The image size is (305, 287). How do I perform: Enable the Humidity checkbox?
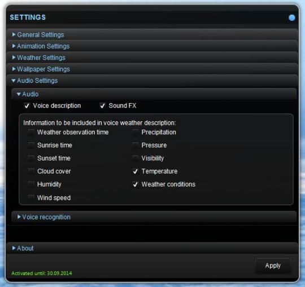pyautogui.click(x=31, y=184)
